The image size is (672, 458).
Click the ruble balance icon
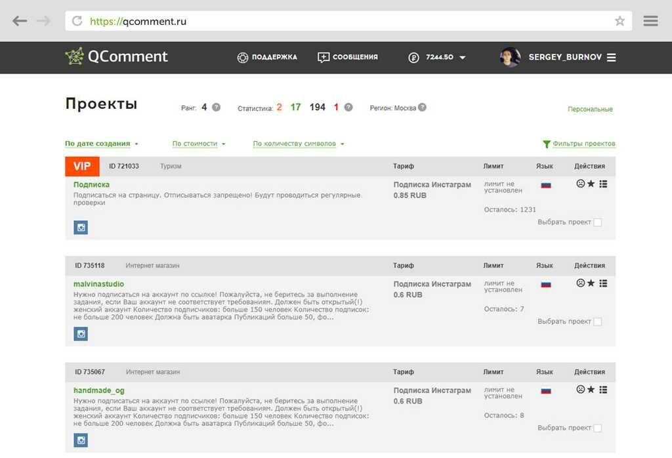(x=413, y=57)
